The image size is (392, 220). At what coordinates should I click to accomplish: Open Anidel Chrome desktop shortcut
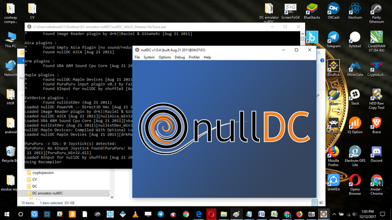pyautogui.click(x=377, y=185)
